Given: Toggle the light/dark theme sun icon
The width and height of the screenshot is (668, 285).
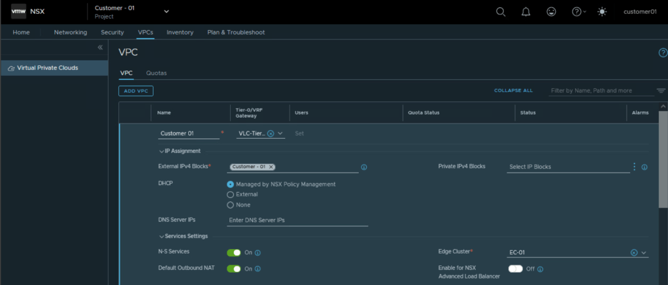Looking at the screenshot, I should tap(601, 12).
